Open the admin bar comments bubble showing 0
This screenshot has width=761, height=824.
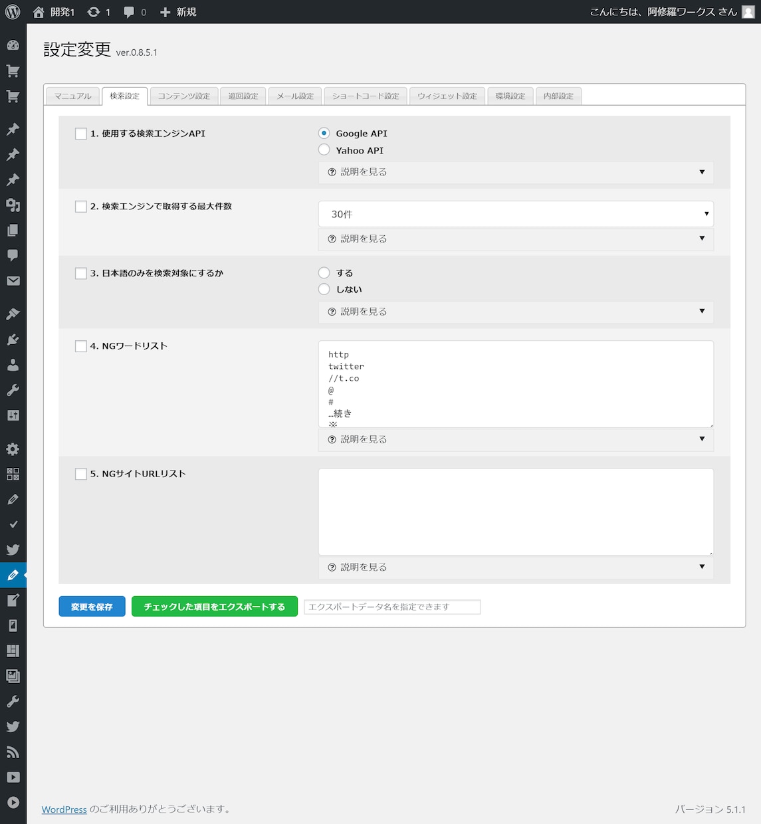coord(129,12)
